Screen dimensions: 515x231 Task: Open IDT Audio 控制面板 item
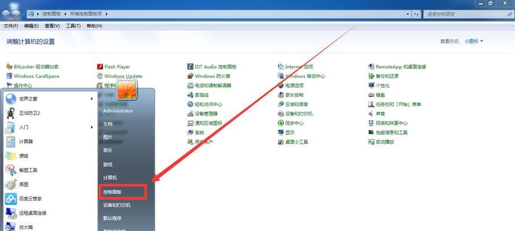212,67
